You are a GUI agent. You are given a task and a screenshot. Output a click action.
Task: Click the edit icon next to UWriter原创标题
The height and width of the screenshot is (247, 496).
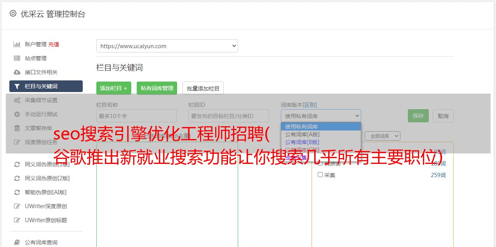(x=17, y=220)
